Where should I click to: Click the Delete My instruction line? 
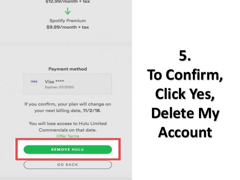(x=185, y=113)
